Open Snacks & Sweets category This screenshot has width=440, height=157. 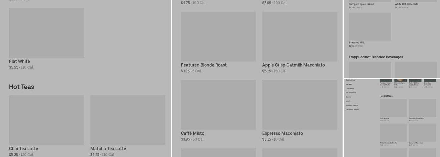[x=352, y=106]
